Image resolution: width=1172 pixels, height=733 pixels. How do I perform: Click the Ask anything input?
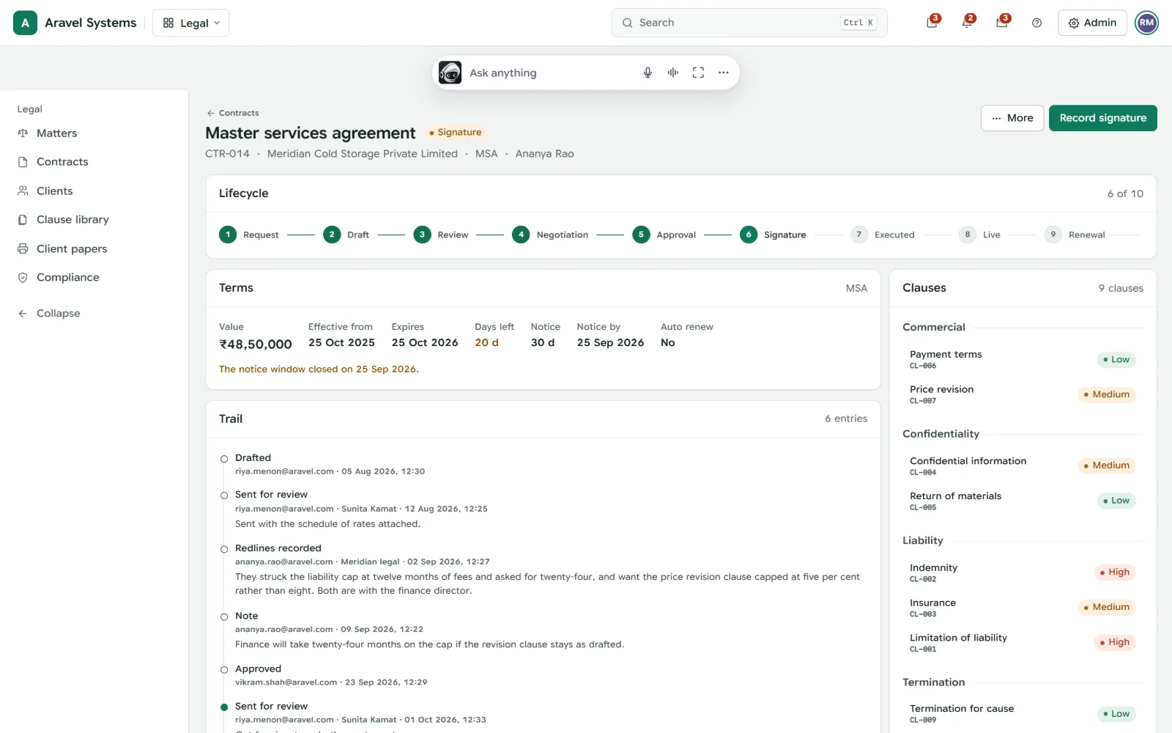(549, 73)
